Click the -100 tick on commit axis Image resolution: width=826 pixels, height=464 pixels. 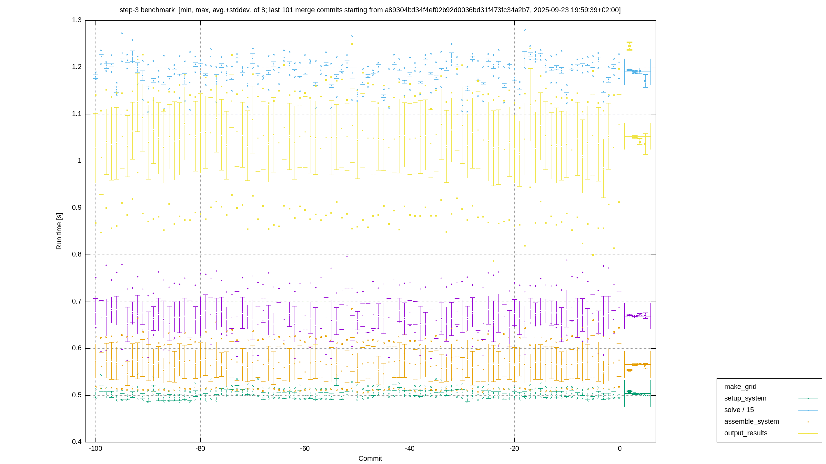(96, 449)
